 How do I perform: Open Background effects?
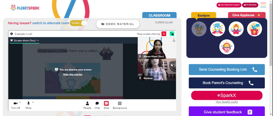(120, 105)
